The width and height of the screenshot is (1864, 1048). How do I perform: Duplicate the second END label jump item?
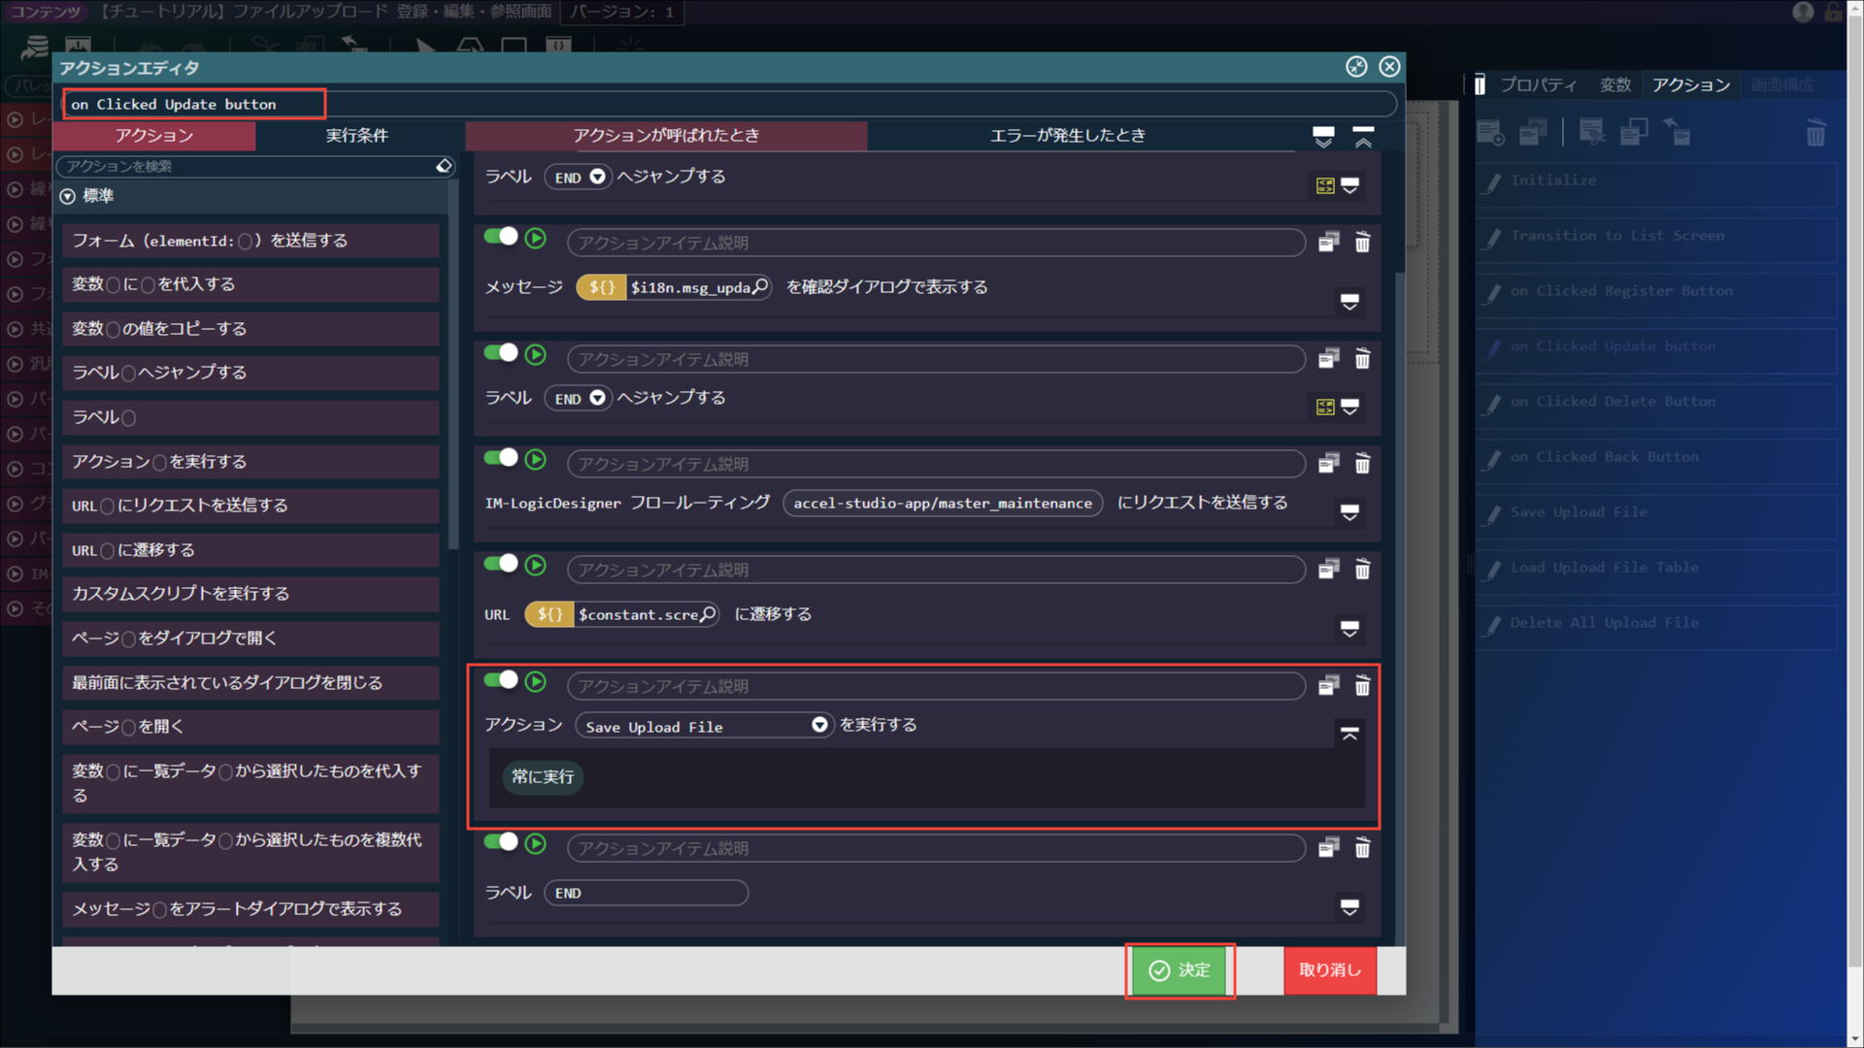tap(1328, 359)
